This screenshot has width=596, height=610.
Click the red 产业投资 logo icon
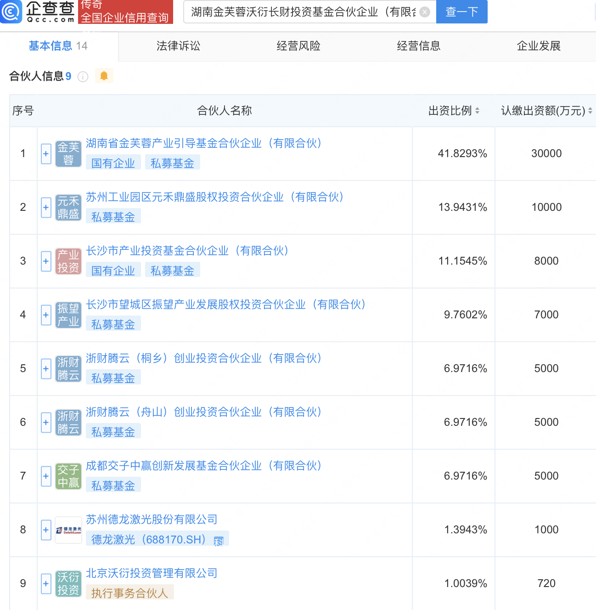(x=68, y=261)
